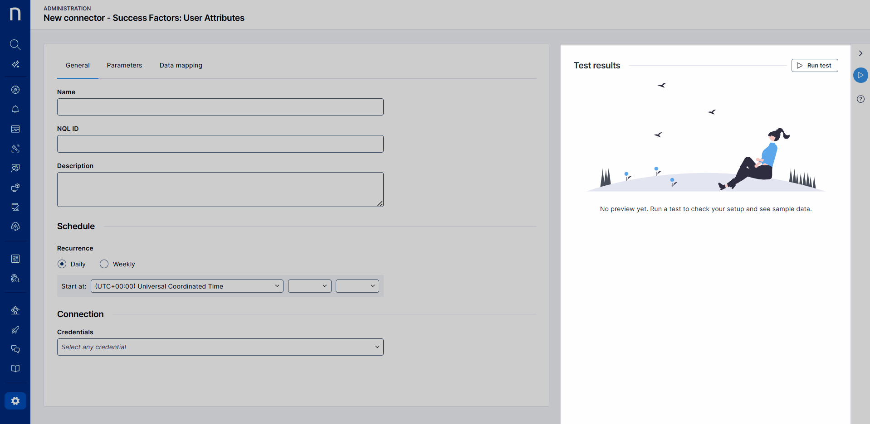Click into the Description text area
The image size is (870, 424).
[x=220, y=189]
